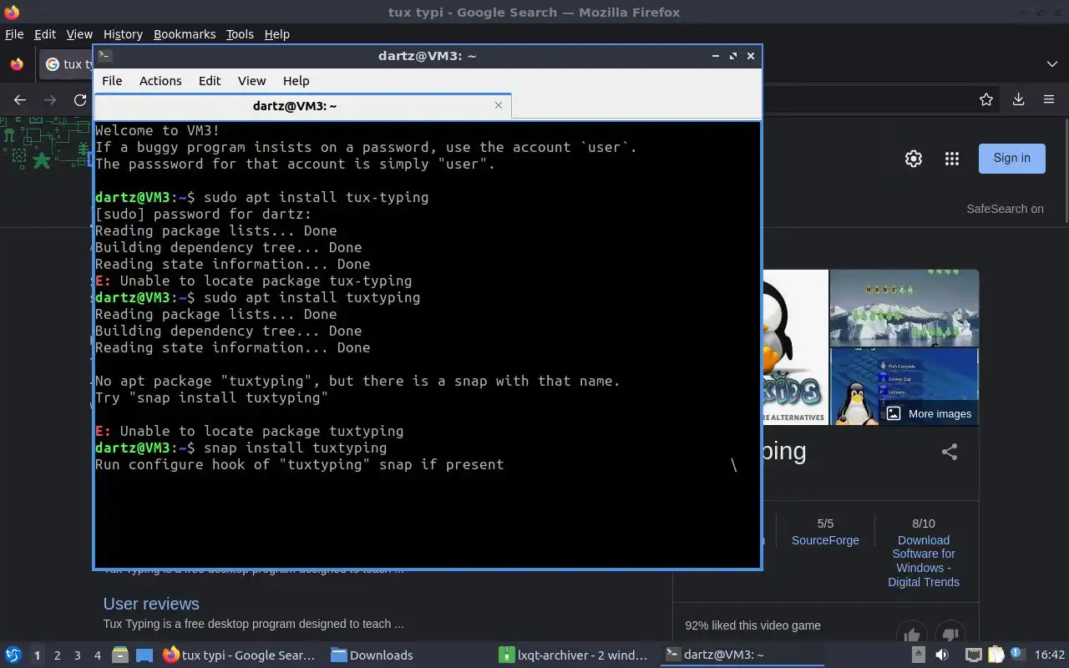
Task: Open Firefox's File menu
Action: [14, 34]
